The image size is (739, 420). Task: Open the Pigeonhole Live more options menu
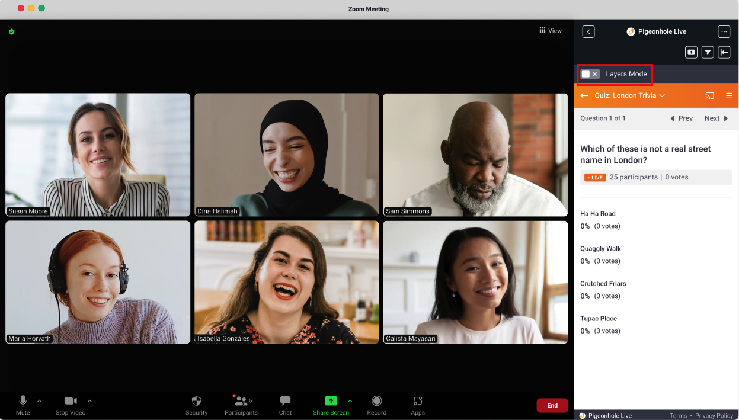724,31
